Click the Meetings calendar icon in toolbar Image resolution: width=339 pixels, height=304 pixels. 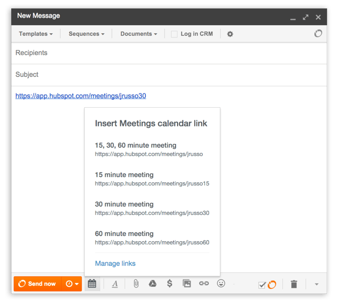[x=92, y=284]
